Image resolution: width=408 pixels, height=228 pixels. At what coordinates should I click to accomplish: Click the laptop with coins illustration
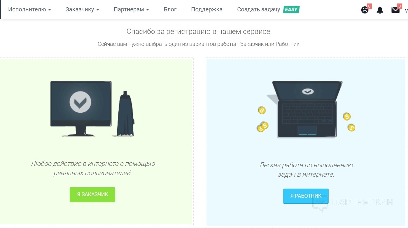(306, 109)
